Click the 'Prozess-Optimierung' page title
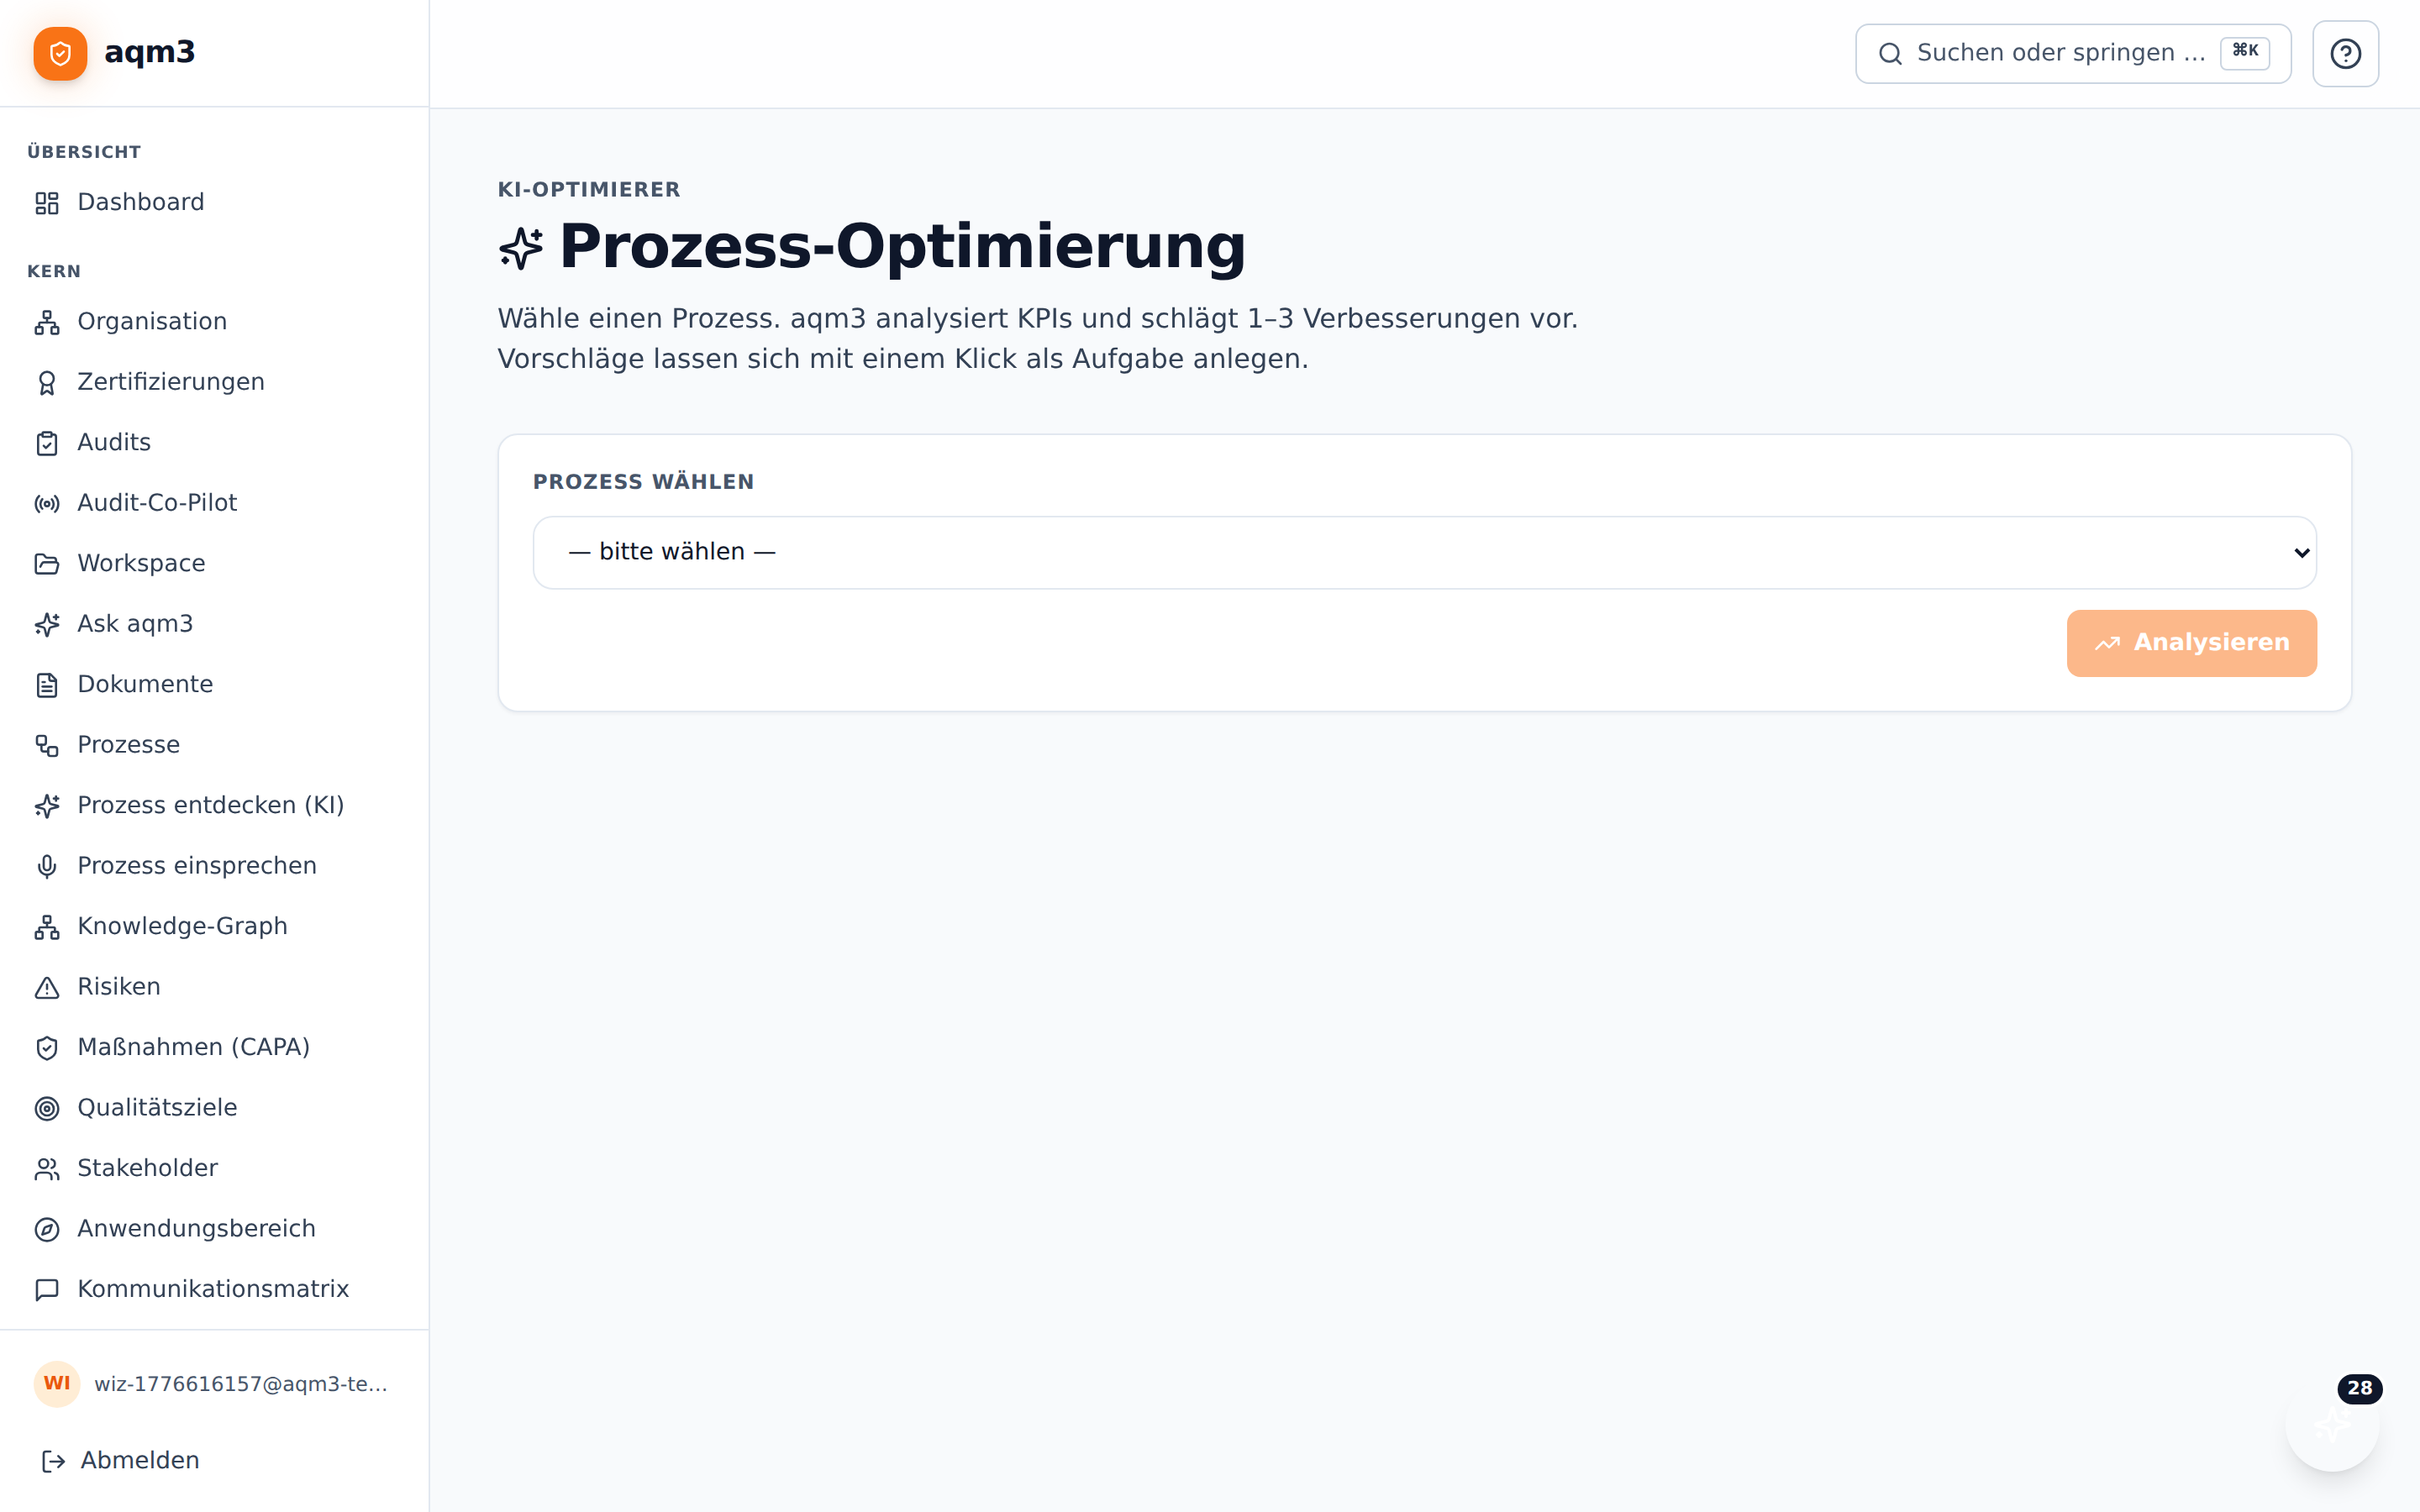The image size is (2420, 1512). tap(902, 246)
